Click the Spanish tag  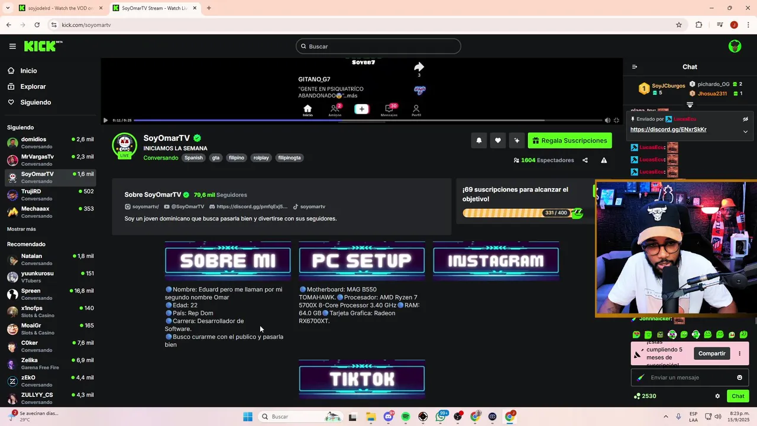193,158
